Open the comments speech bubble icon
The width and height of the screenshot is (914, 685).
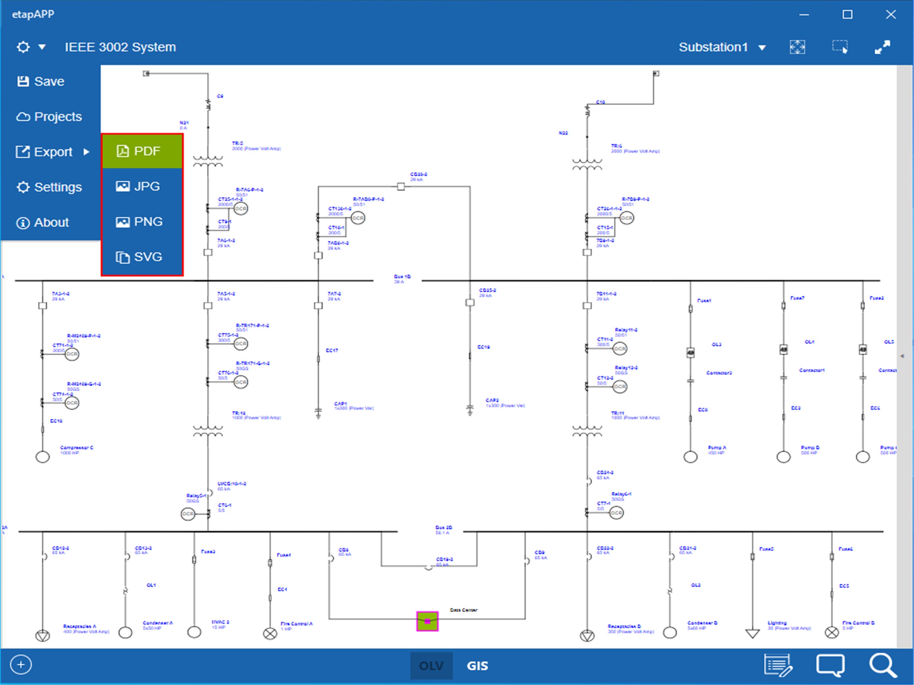pos(830,665)
